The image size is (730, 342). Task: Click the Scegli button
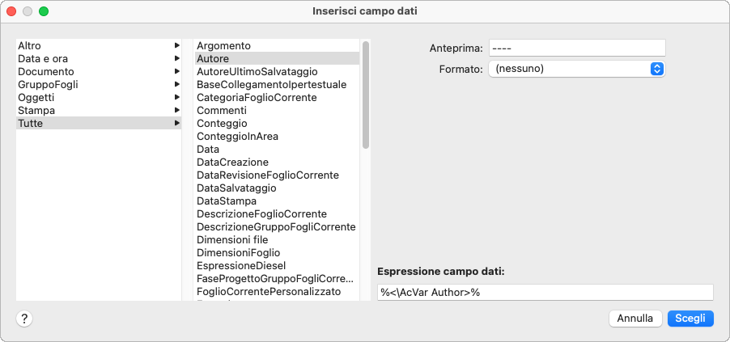coord(690,319)
